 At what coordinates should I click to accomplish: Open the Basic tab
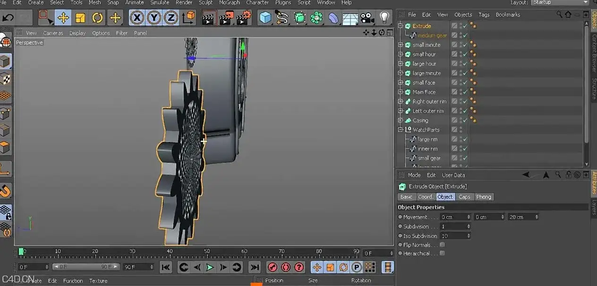[x=406, y=197]
